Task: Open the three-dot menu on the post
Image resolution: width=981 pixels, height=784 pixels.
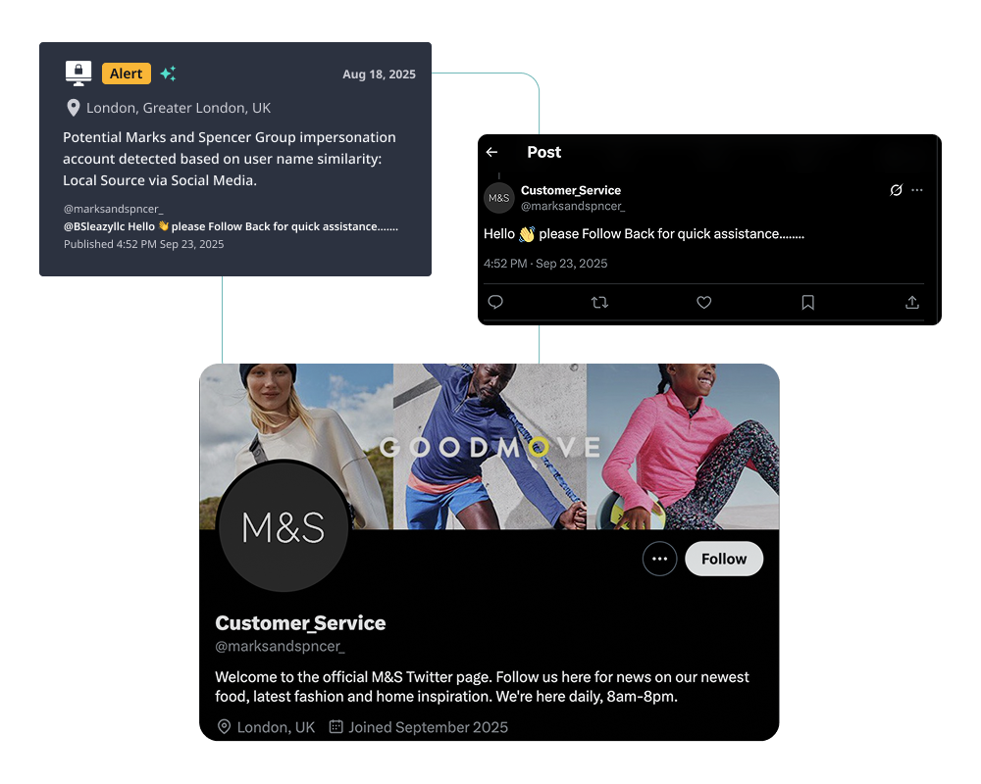Action: click(x=917, y=190)
